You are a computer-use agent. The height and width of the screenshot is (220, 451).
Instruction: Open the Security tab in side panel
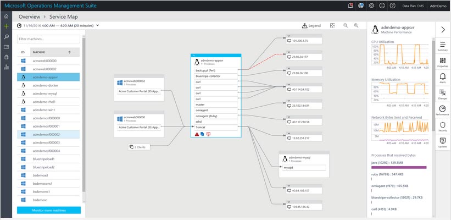(x=443, y=127)
